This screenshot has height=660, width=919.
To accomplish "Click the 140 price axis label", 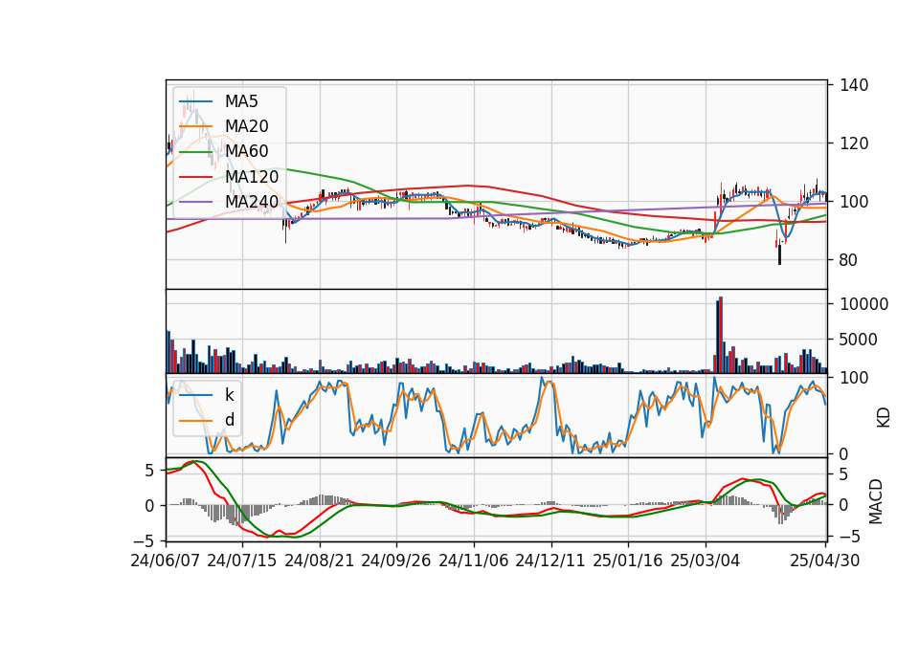I will 854,85.
